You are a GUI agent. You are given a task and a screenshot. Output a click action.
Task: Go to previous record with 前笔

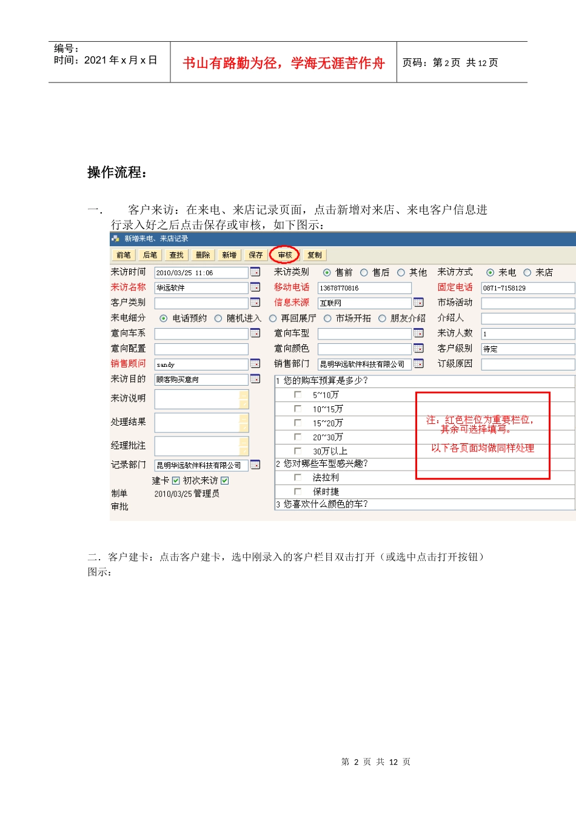click(124, 255)
